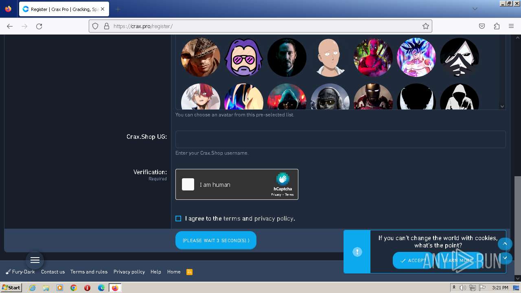The image size is (521, 293).
Task: Open the Windows Start menu
Action: point(11,287)
